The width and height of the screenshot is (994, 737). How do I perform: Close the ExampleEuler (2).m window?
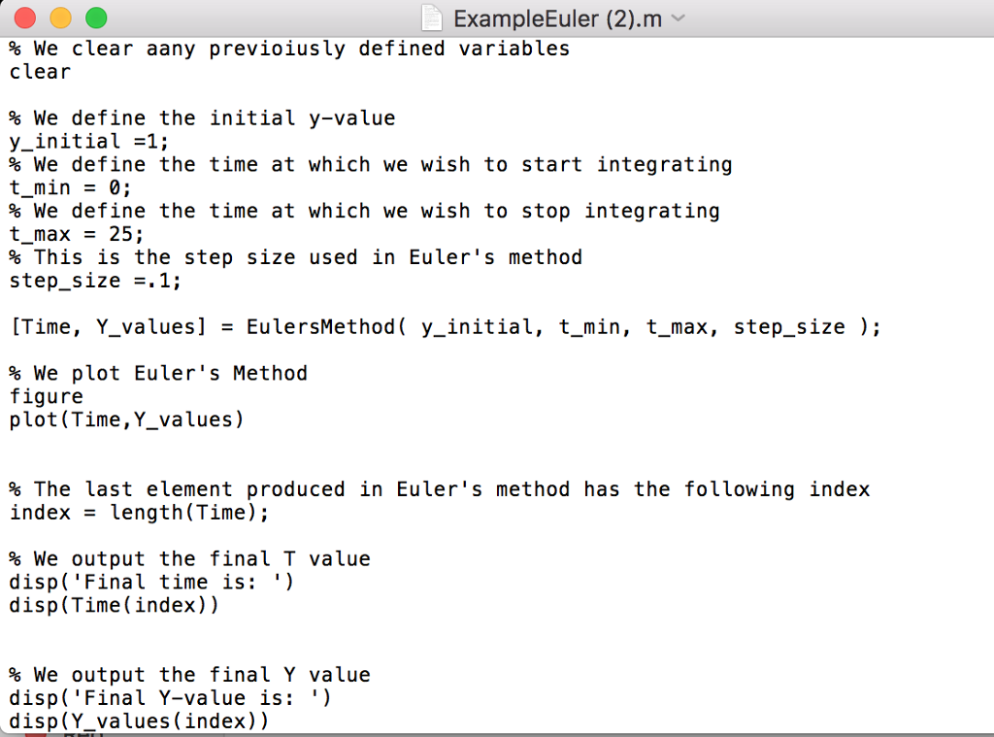click(23, 17)
